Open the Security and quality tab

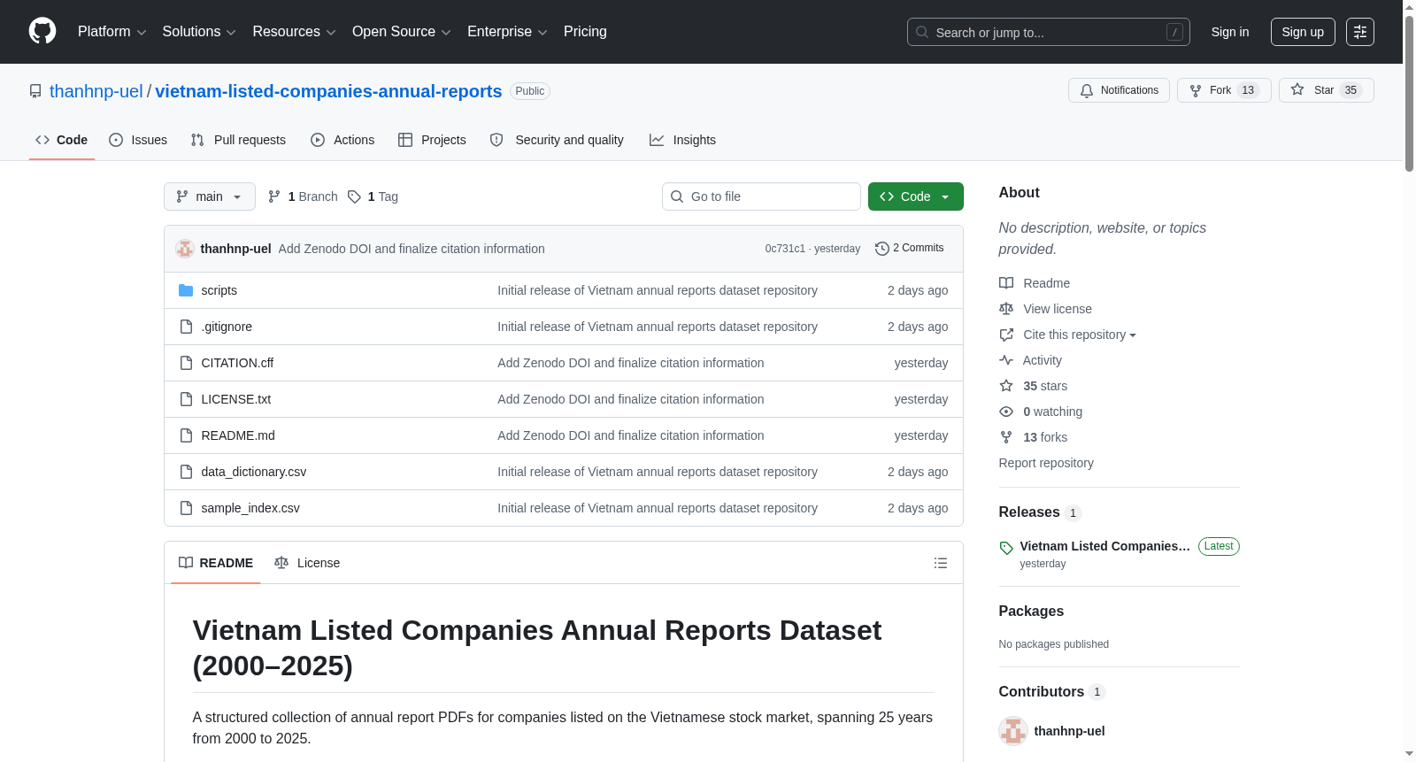pyautogui.click(x=557, y=140)
